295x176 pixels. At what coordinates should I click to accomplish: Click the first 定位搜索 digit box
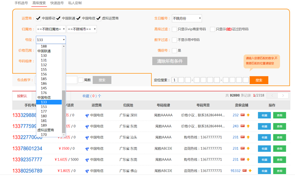[174, 80]
